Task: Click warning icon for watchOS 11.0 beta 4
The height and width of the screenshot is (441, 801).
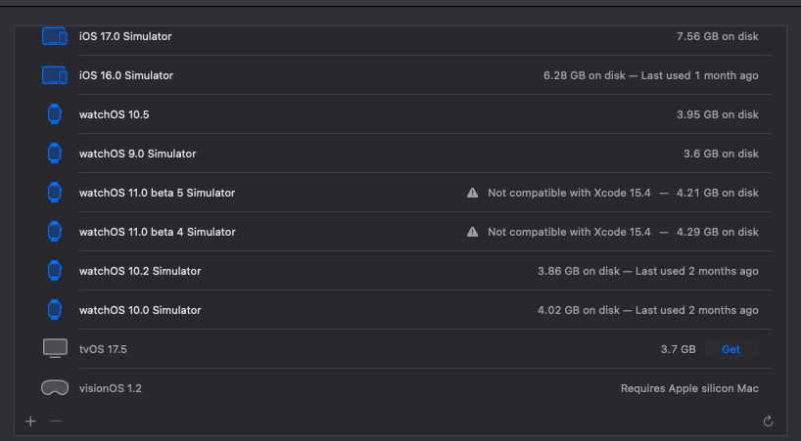Action: (x=473, y=232)
